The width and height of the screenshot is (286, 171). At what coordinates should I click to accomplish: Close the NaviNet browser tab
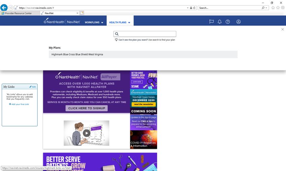77,13
